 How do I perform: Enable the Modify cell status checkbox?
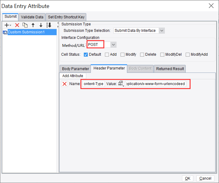click(x=122, y=54)
